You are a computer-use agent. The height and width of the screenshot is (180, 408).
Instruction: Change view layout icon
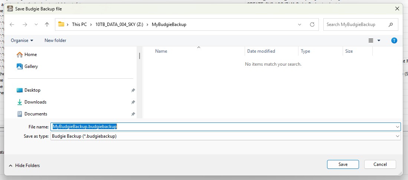click(x=371, y=40)
